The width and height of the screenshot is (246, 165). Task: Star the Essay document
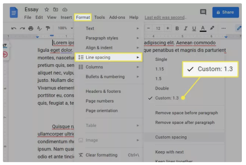(46, 10)
